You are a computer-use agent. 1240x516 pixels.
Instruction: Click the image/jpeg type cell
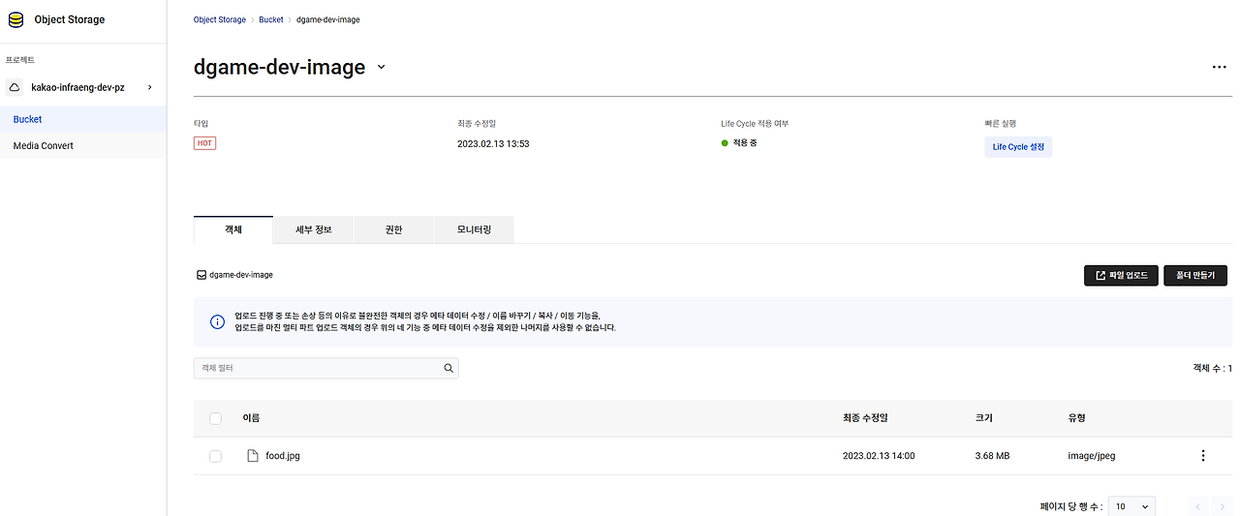(x=1092, y=456)
